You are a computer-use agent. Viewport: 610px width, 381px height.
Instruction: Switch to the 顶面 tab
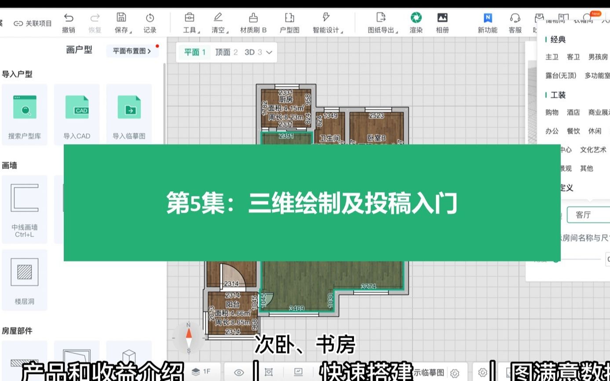(223, 51)
